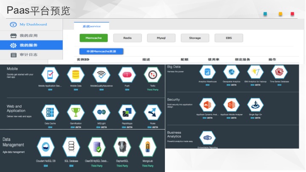Open the Analytics Warehouse icon
Image resolution: width=306 pixels, height=172 pixels.
pos(207,72)
